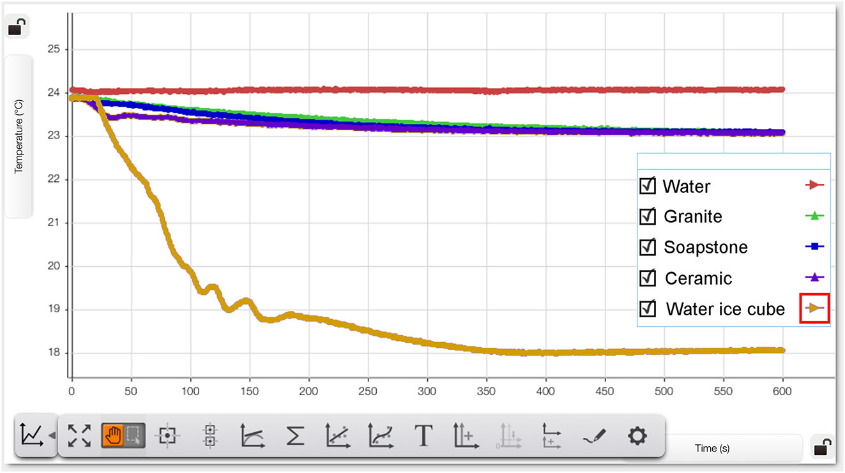The image size is (845, 473).
Task: Select the prediction drawing pencil tool
Action: pyautogui.click(x=593, y=436)
